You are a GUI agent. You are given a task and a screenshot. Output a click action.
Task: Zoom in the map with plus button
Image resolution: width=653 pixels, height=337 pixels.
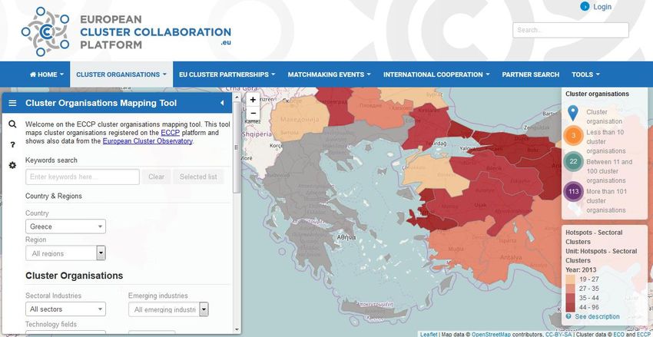click(x=253, y=100)
